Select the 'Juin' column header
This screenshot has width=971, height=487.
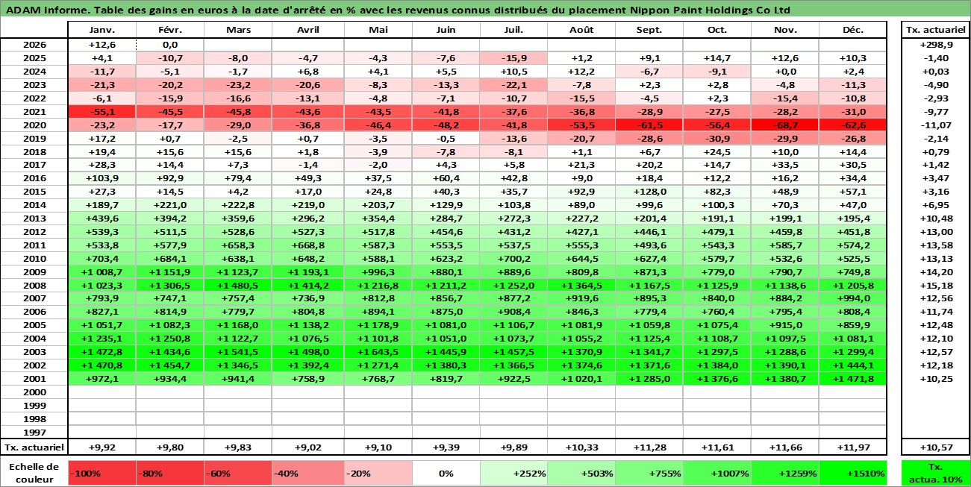click(446, 30)
